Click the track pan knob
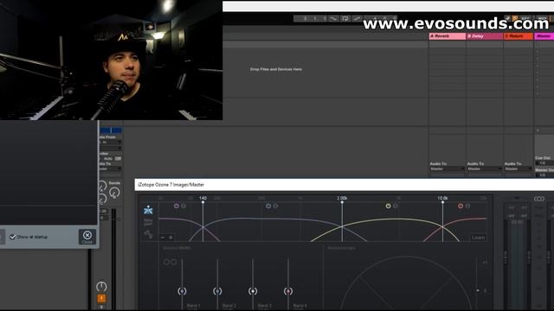This screenshot has width=554, height=311. [x=101, y=286]
